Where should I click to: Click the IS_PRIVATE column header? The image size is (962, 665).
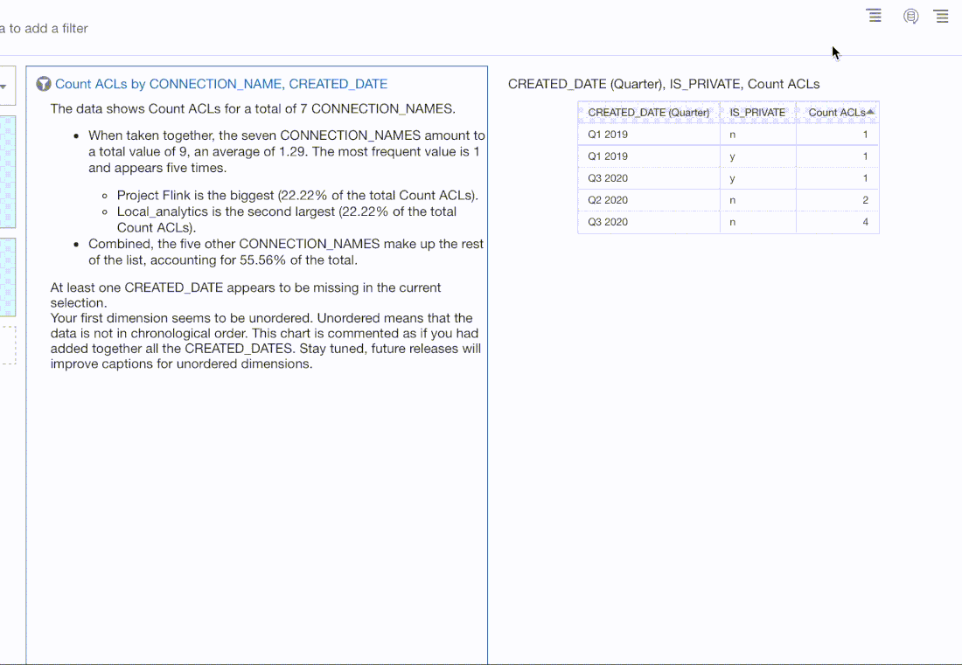(x=757, y=112)
